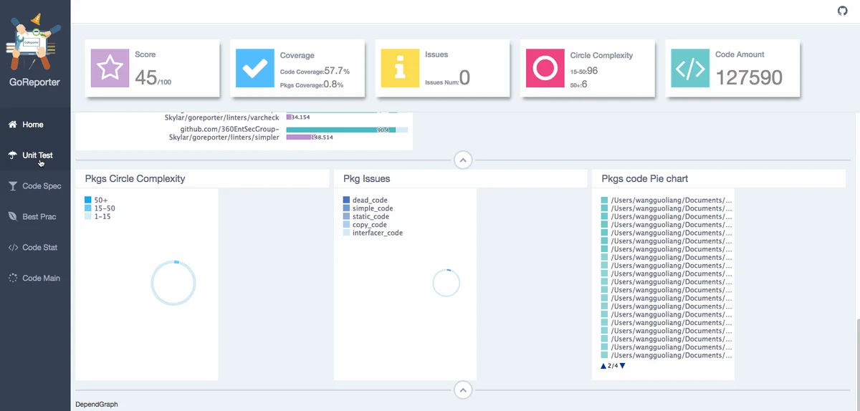
Task: Click the Skylar/goreporter/linters/varcheck label
Action: pos(221,117)
